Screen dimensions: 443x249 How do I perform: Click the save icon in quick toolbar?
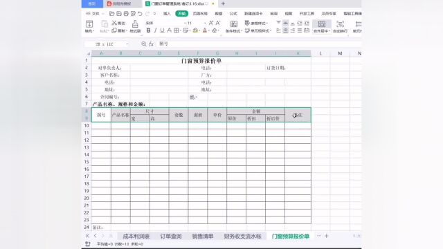click(119, 13)
